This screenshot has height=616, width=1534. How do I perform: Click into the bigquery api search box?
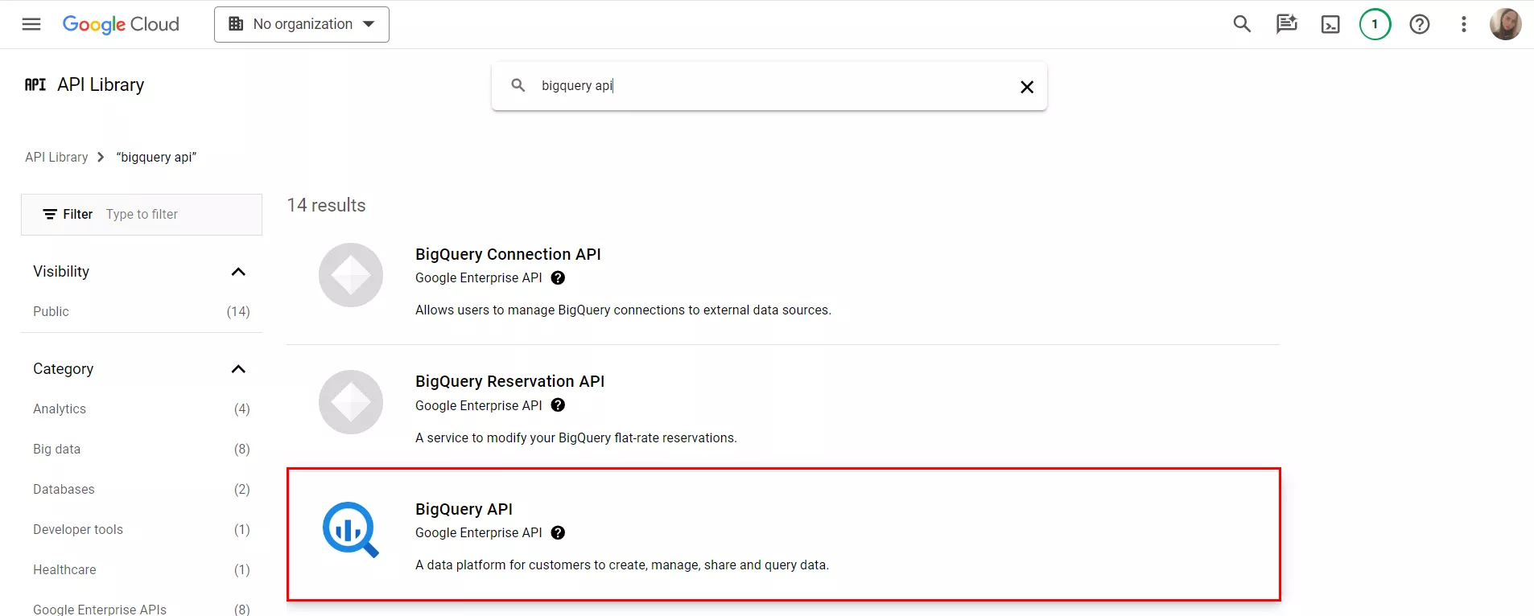pyautogui.click(x=769, y=85)
